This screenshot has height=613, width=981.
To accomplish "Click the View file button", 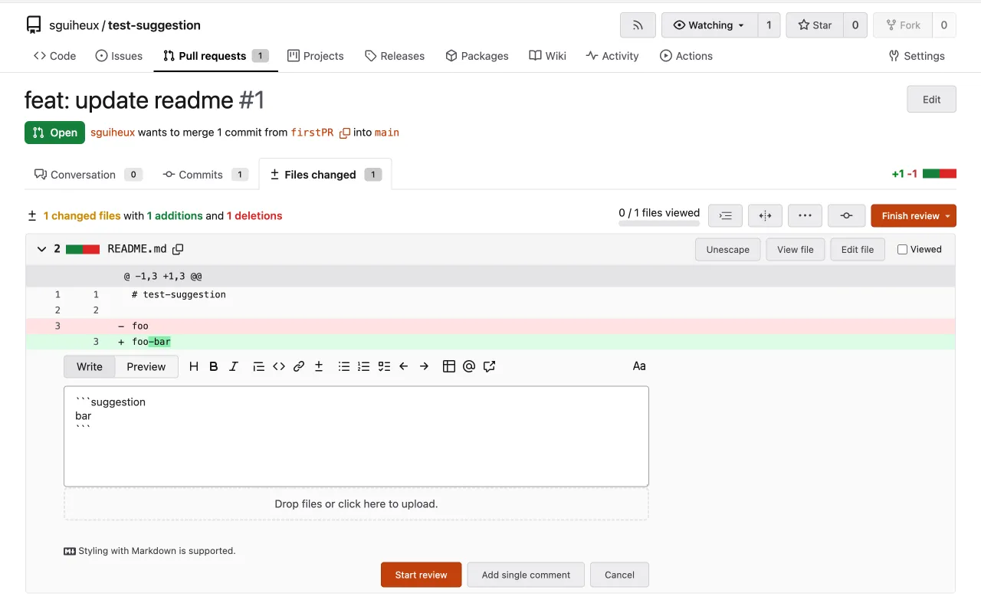I will point(796,249).
